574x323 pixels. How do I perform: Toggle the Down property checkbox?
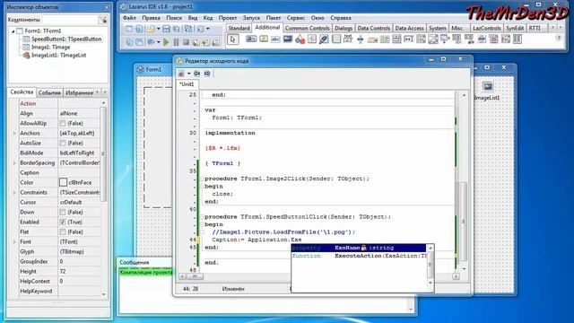coord(63,213)
